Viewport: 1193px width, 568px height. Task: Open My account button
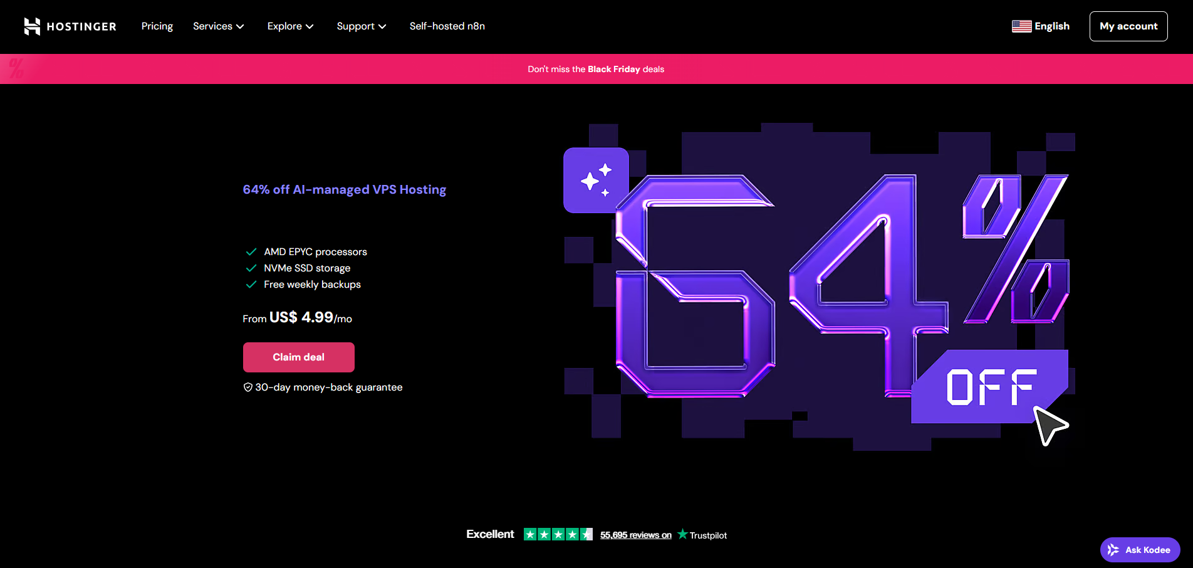pyautogui.click(x=1128, y=26)
